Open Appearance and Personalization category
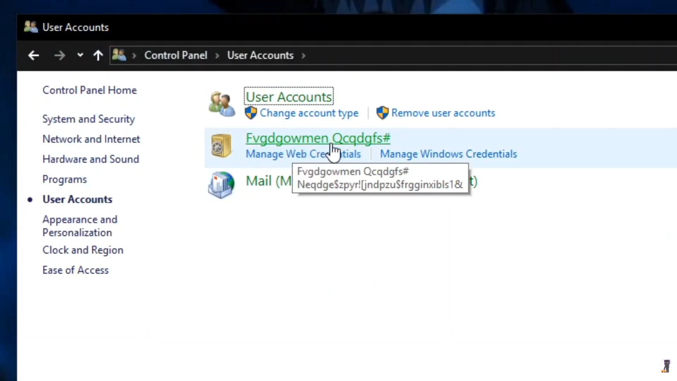Screen dimensions: 677x381 pos(80,226)
